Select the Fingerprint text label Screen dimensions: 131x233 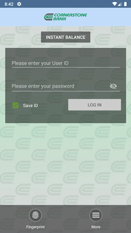click(35, 227)
